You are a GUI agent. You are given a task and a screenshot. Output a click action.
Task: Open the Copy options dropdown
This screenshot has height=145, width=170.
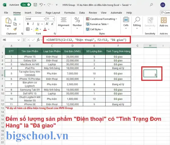pos(20,24)
